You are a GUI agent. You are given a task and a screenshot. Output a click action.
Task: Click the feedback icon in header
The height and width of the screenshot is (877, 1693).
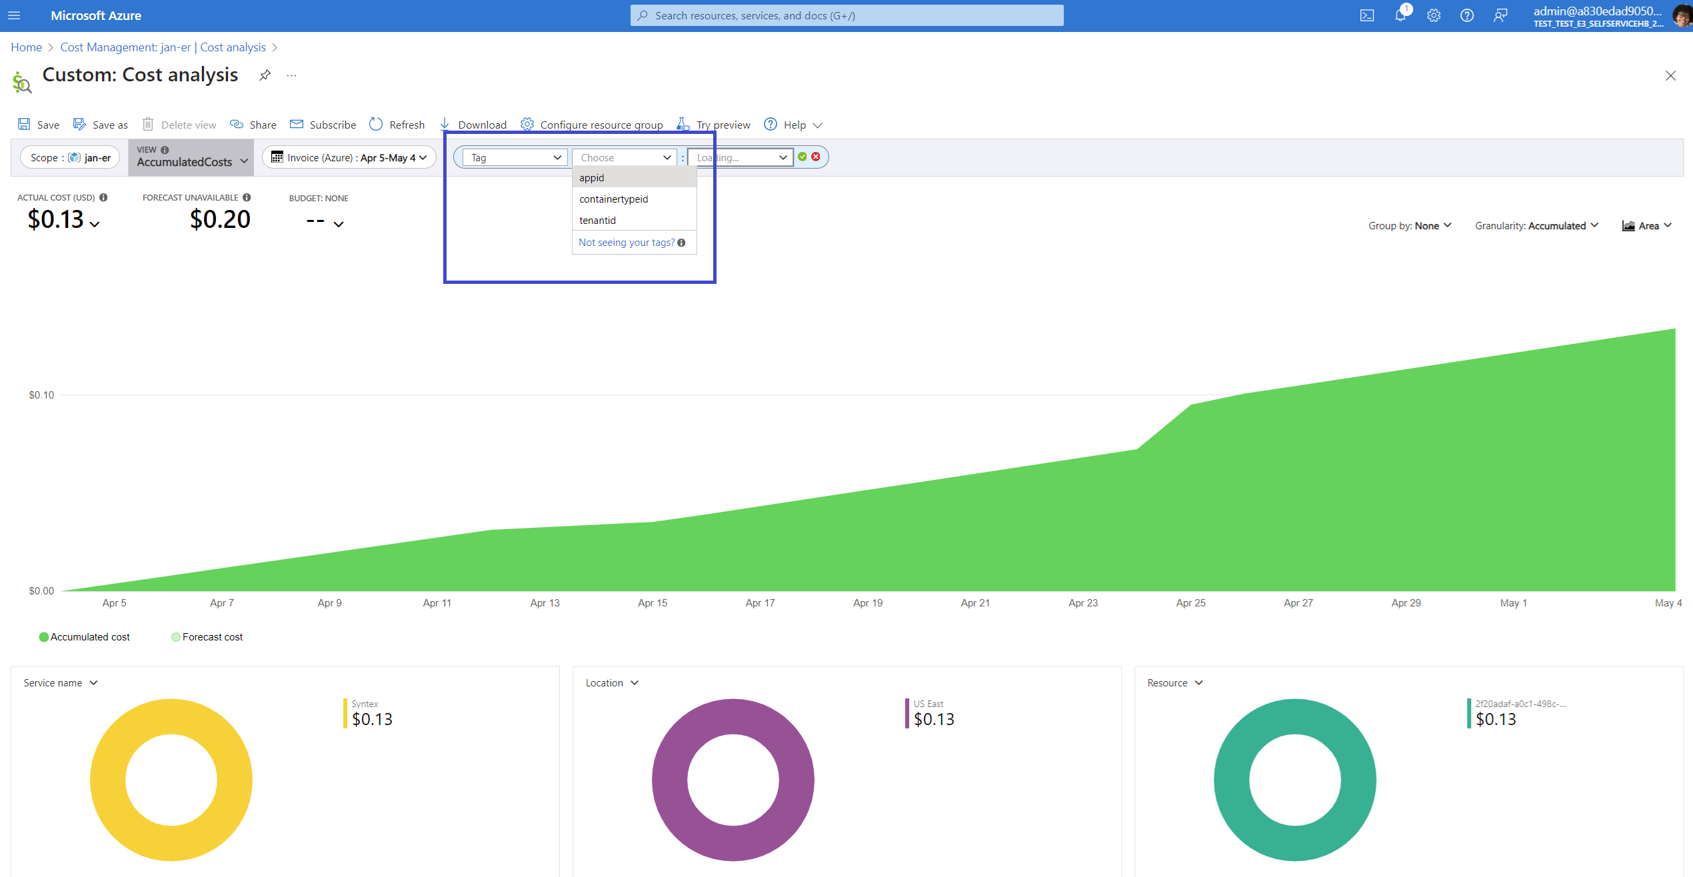click(1500, 15)
